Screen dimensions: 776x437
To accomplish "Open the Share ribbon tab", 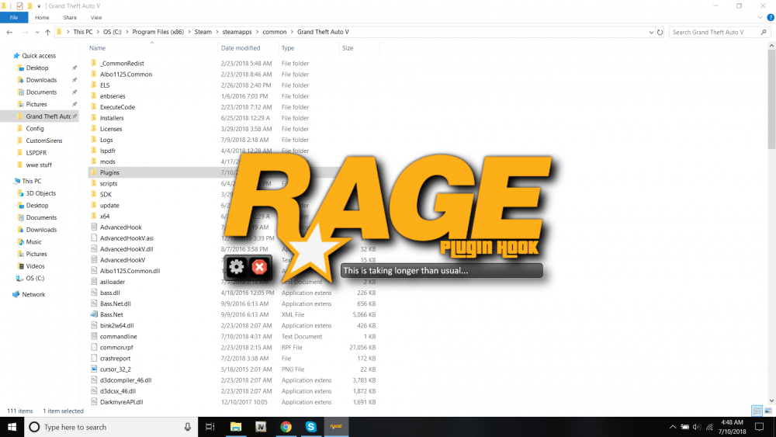I will pos(70,17).
